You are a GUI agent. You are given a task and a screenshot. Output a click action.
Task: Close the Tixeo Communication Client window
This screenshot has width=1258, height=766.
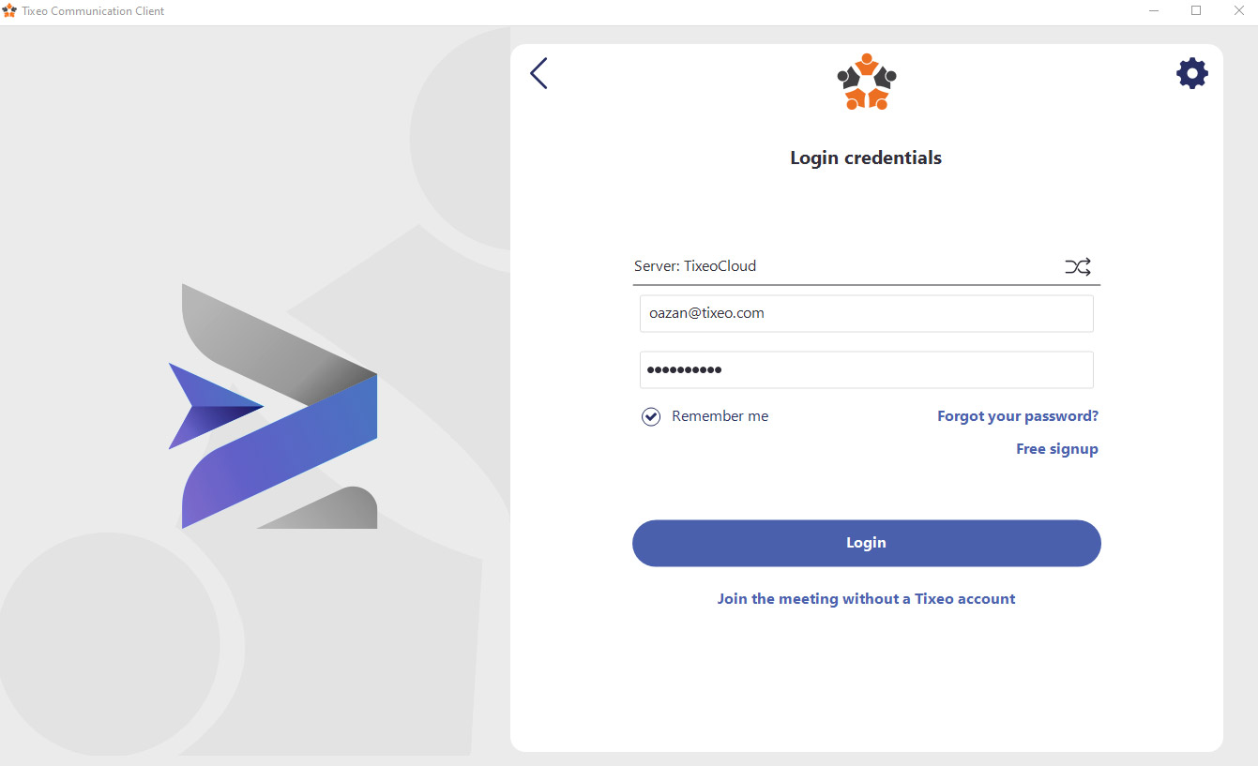[1238, 11]
